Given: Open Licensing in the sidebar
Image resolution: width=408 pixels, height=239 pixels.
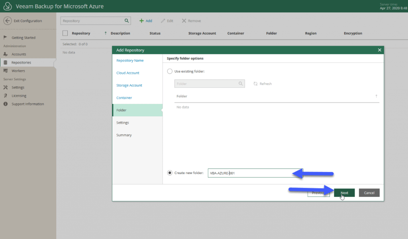Looking at the screenshot, I should point(19,96).
